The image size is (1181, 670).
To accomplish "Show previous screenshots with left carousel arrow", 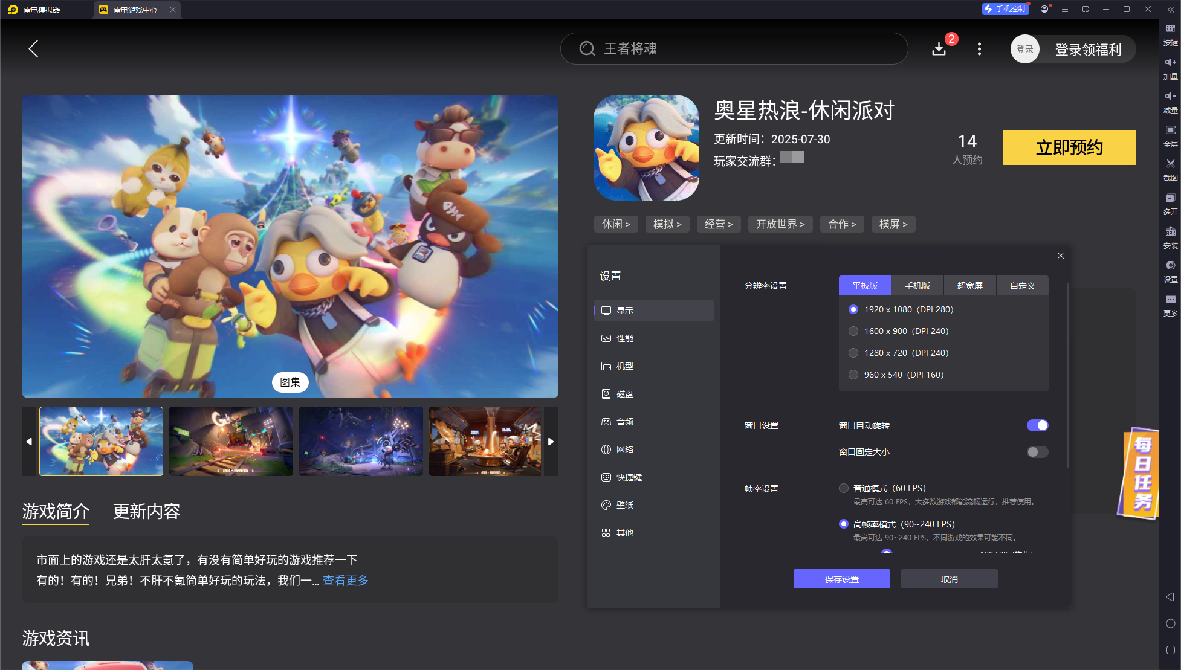I will tap(29, 442).
